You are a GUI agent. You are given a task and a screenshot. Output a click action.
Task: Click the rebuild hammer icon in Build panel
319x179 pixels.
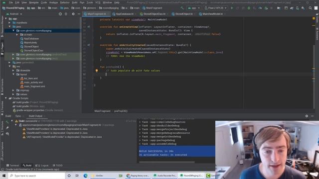pyautogui.click(x=7, y=122)
